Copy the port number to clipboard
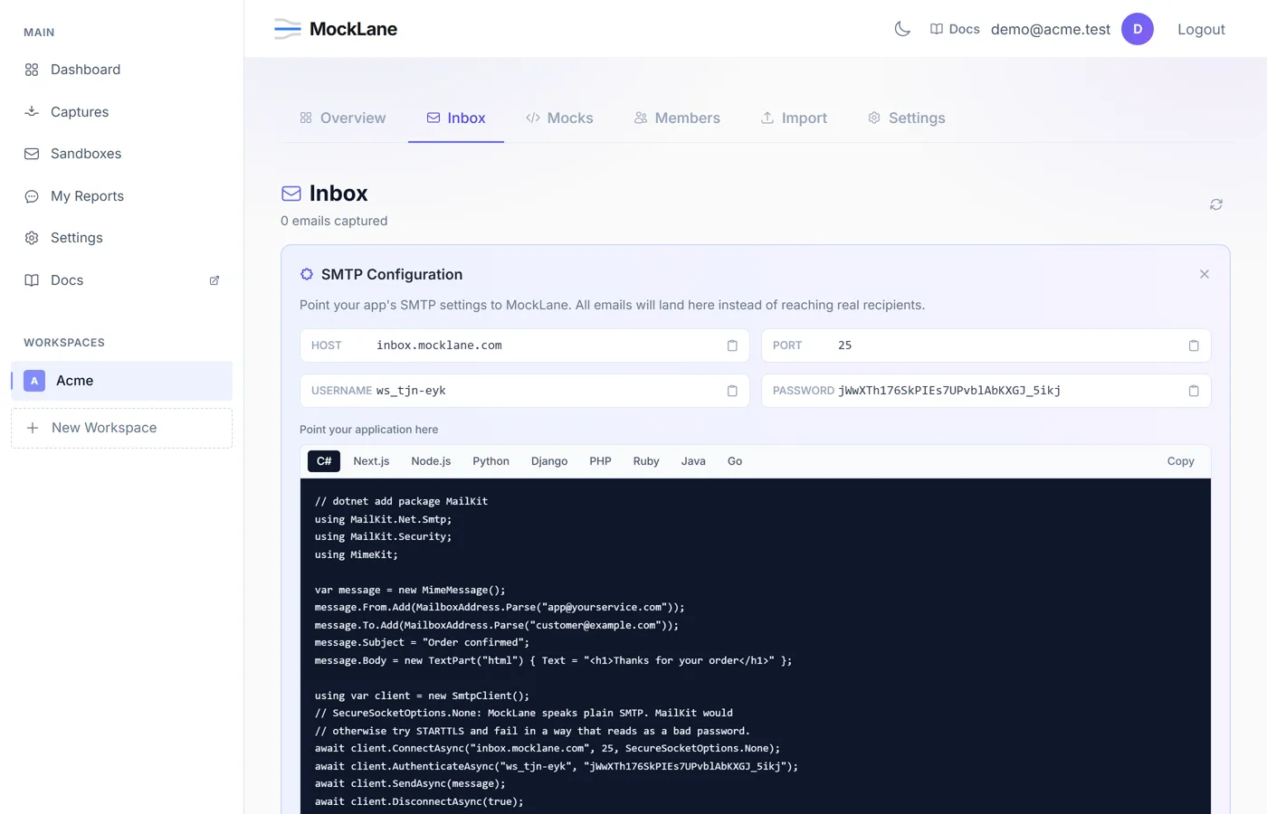 pos(1194,345)
